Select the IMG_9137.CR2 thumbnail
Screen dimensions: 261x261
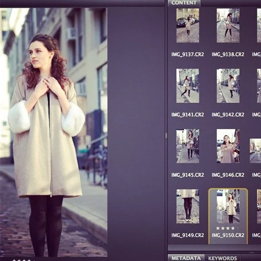coord(188,26)
